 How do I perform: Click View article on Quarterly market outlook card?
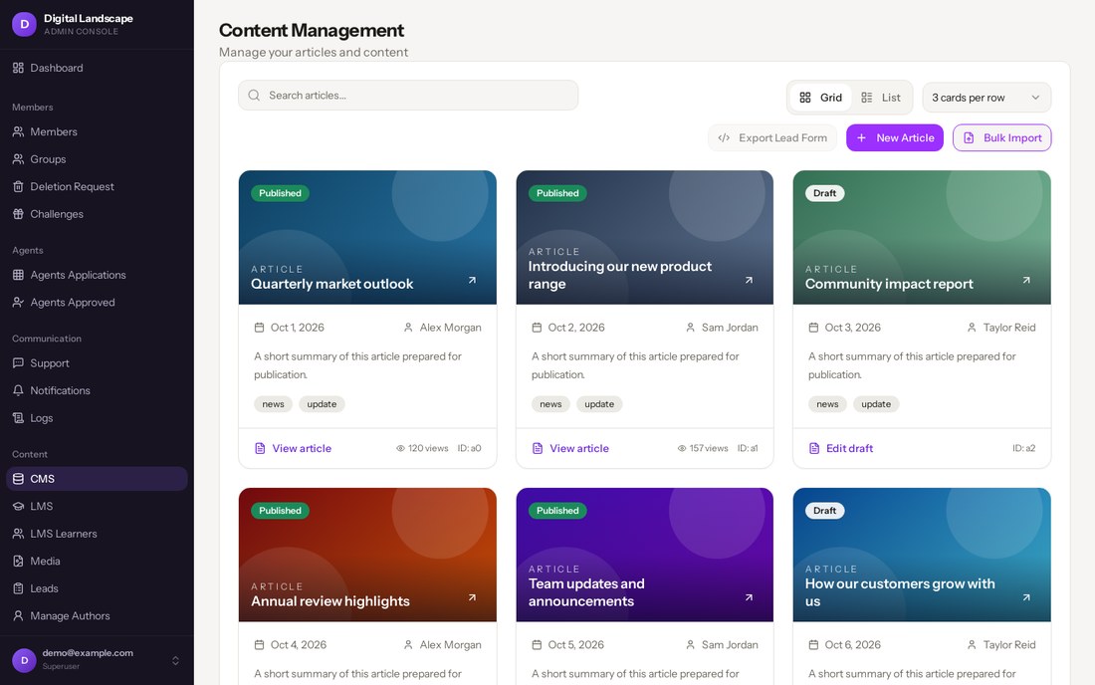tap(294, 448)
